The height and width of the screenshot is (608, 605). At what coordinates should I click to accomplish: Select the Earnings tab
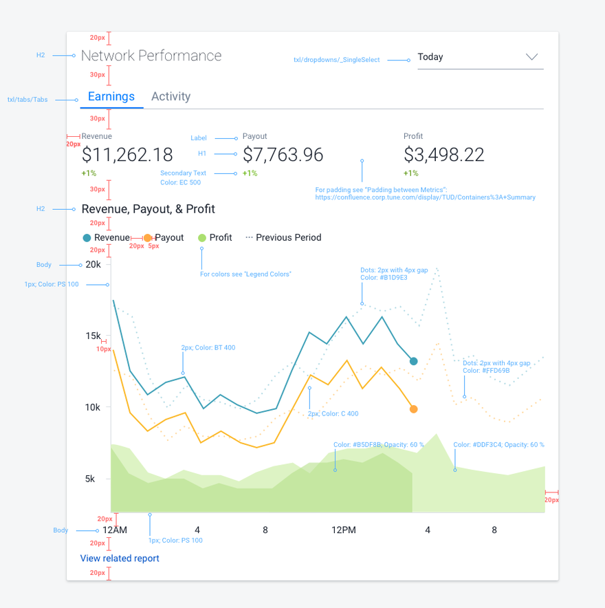(111, 97)
